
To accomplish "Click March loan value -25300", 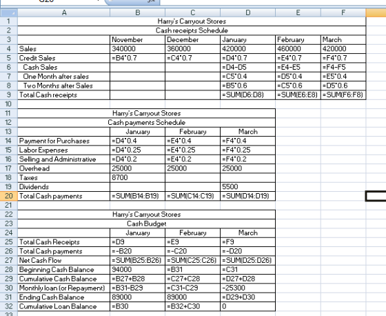I will pyautogui.click(x=247, y=288).
